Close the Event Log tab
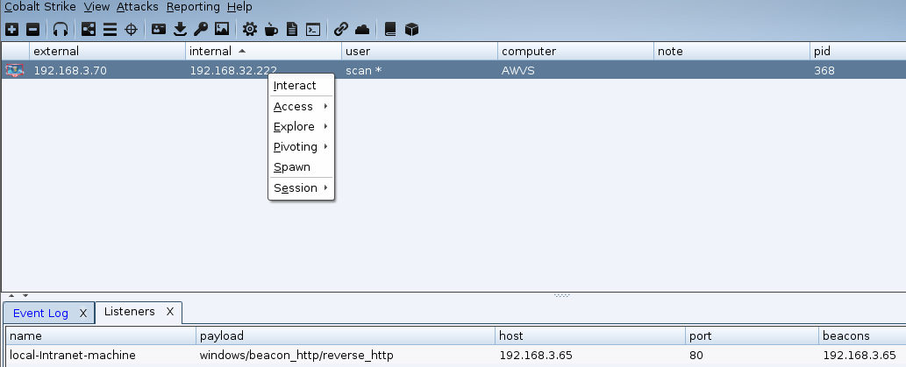Image resolution: width=906 pixels, height=367 pixels. (x=83, y=313)
